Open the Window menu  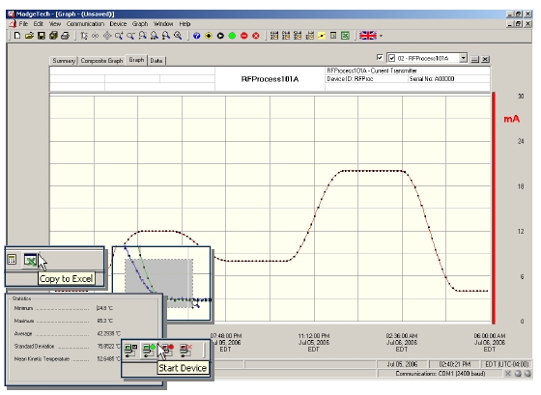[163, 24]
